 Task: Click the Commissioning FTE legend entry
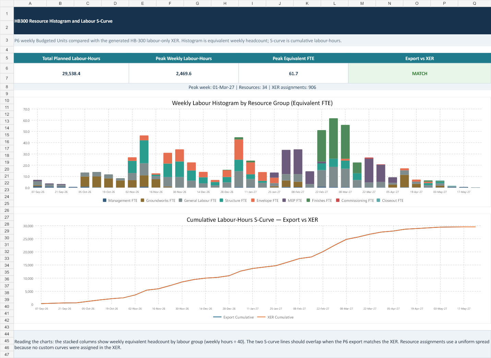coord(355,200)
